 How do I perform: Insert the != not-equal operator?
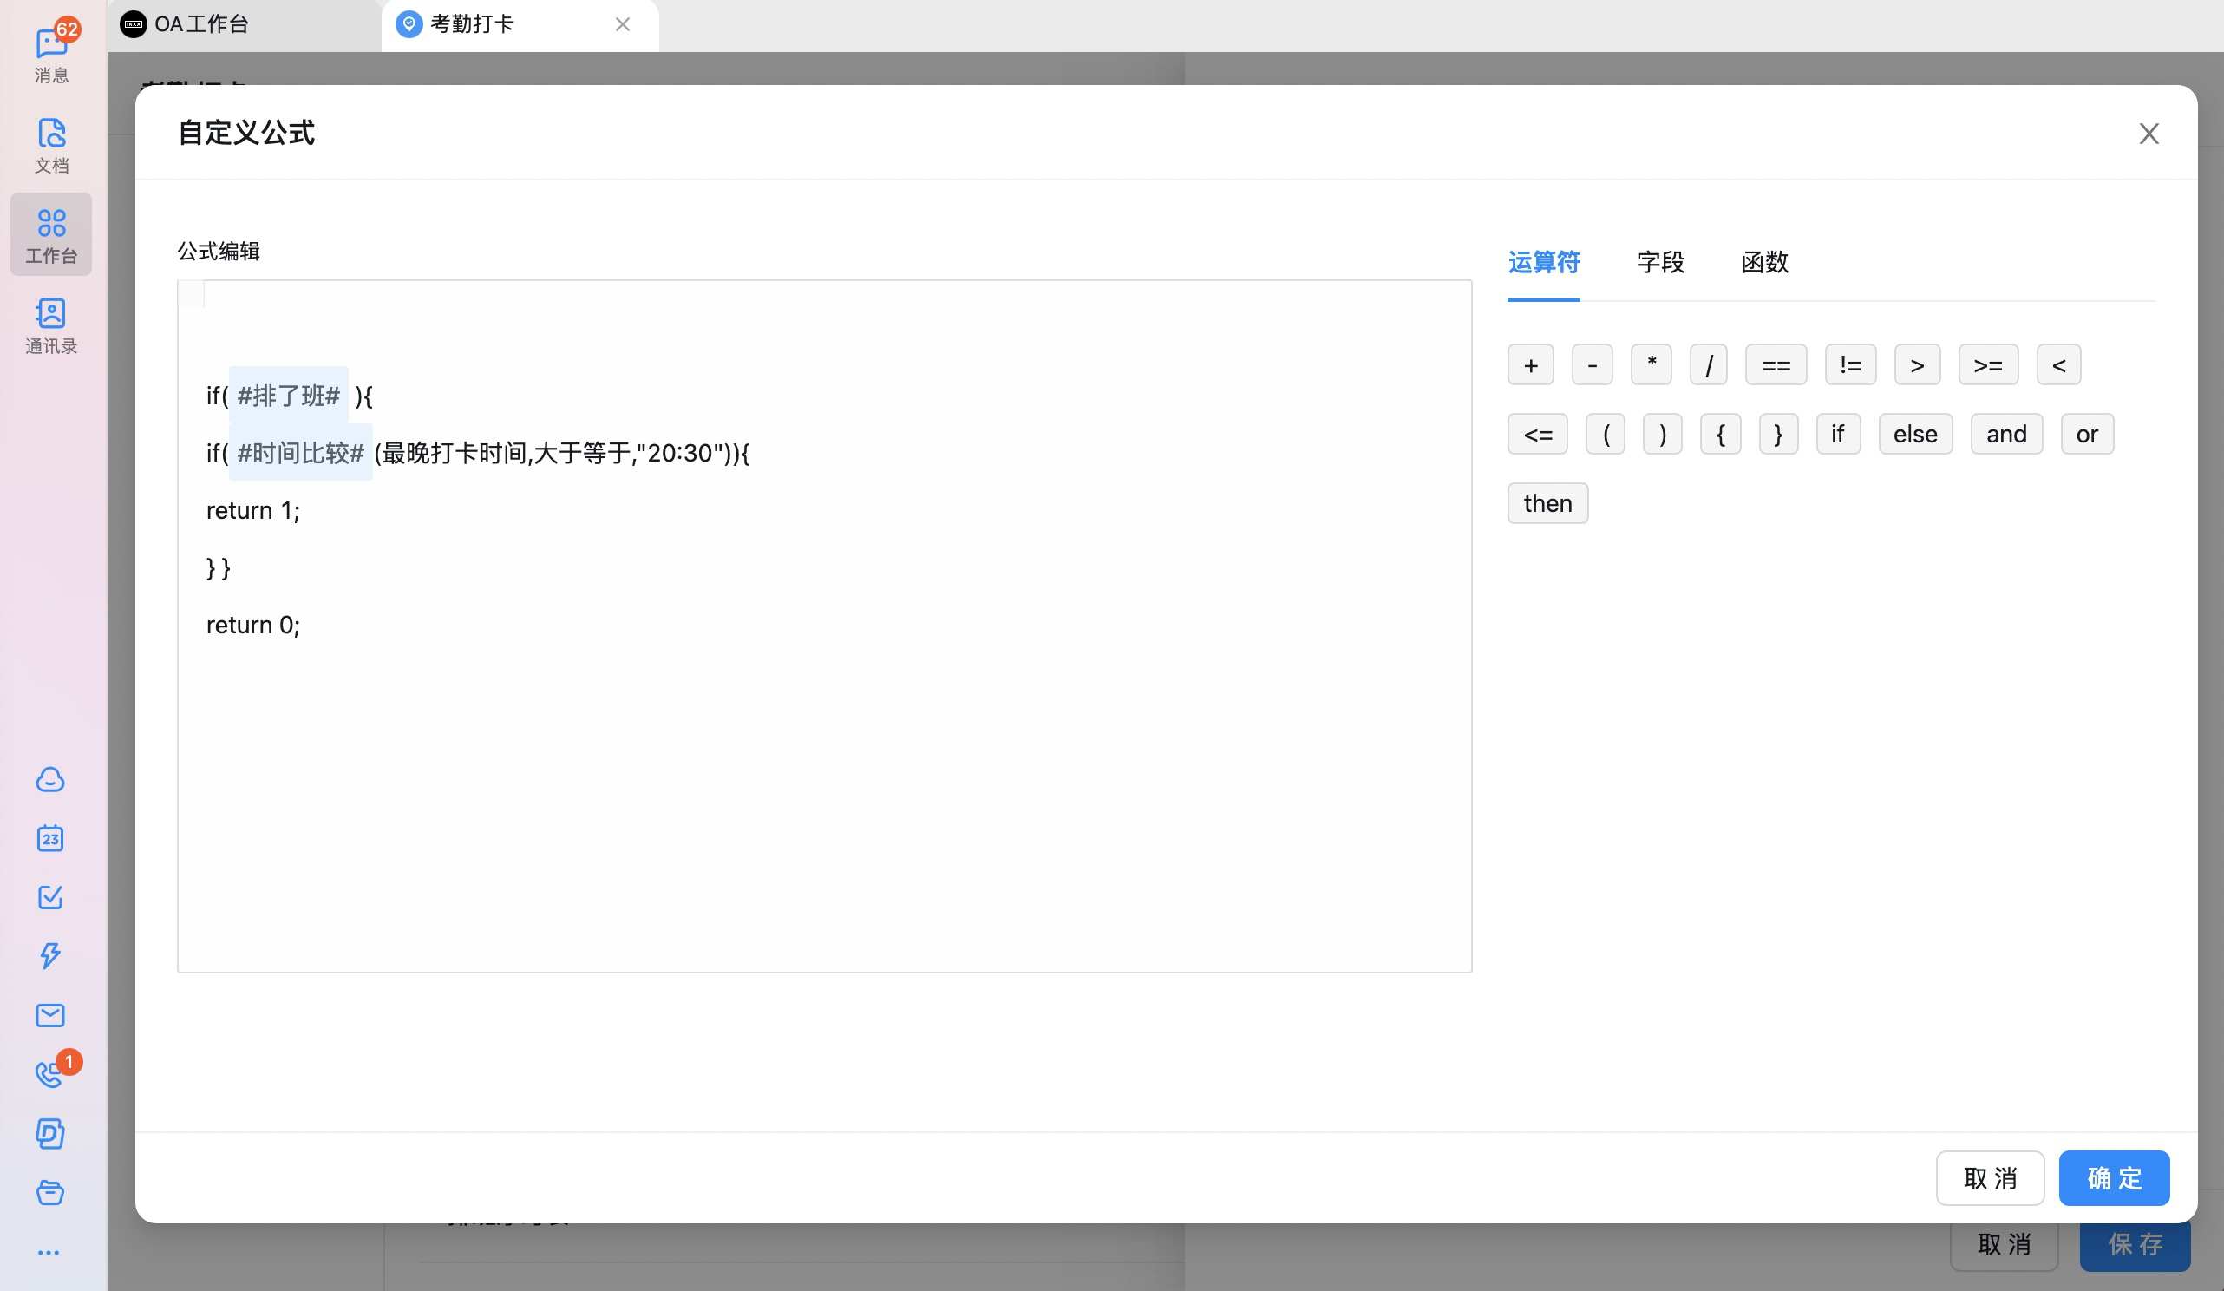point(1851,364)
